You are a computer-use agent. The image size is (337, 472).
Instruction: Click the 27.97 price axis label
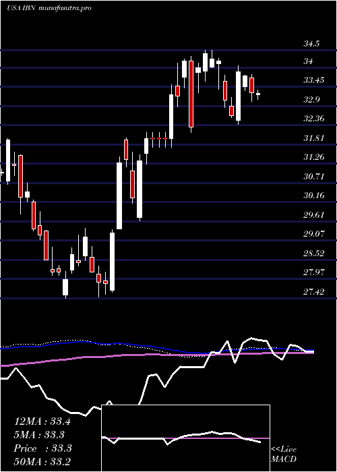313,272
